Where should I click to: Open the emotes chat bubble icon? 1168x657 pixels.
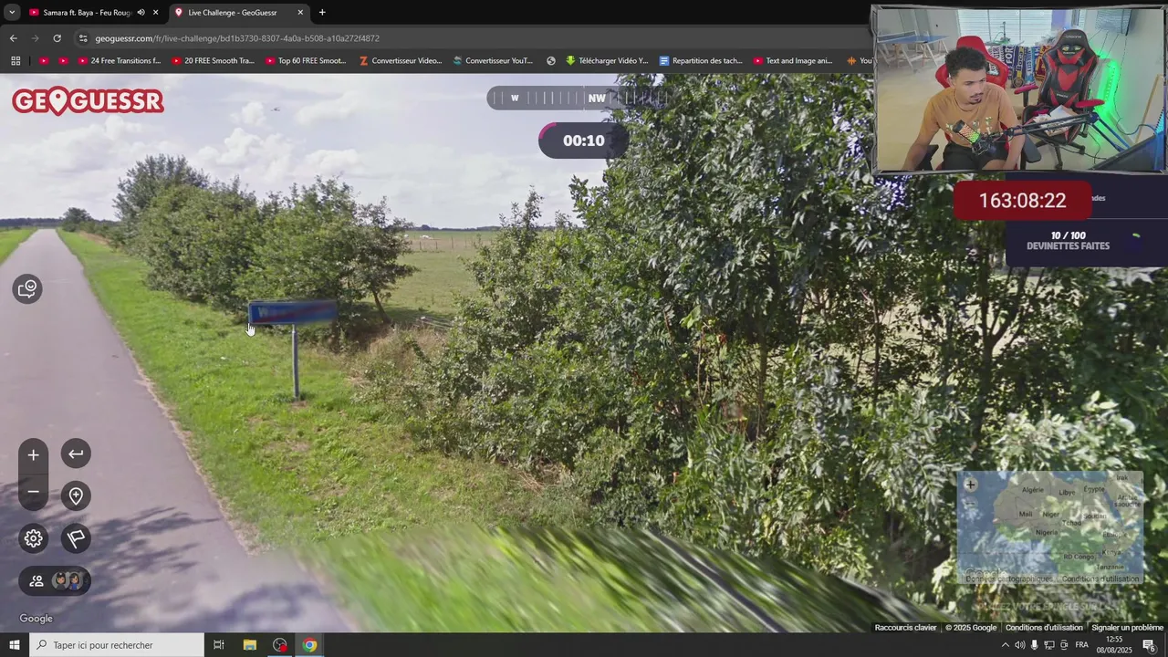[x=27, y=289]
